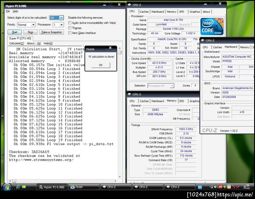The height and width of the screenshot is (199, 255).
Task: Open the About tab in the top CPU-Z window
Action: pyautogui.click(x=207, y=12)
